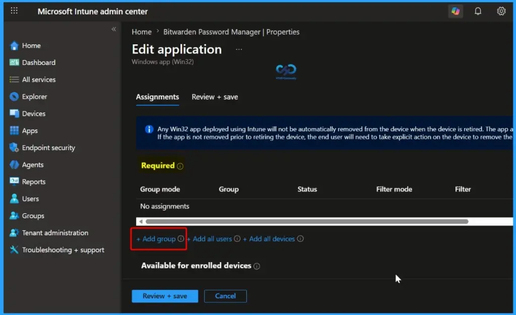Click info icon by Available for enrolled devices
Image resolution: width=516 pixels, height=315 pixels.
256,266
